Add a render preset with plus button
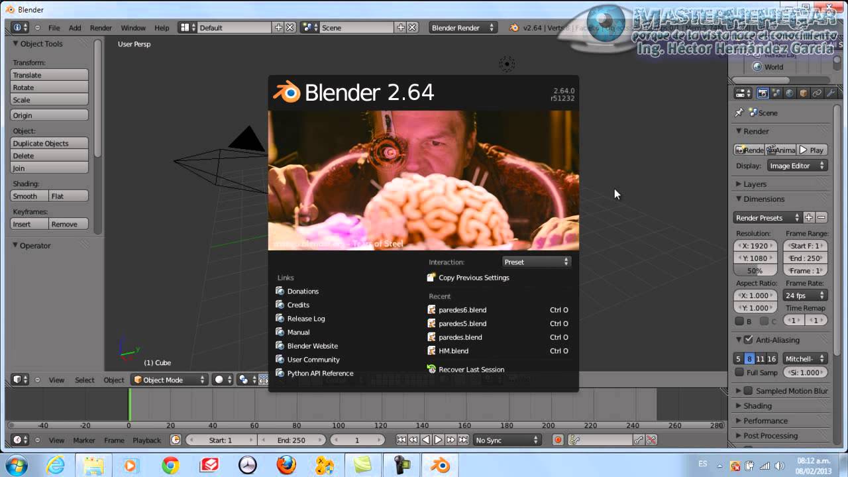This screenshot has height=477, width=848. [x=808, y=217]
